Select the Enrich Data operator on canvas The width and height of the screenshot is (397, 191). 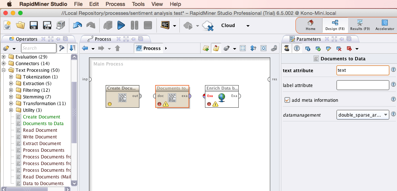click(x=222, y=96)
